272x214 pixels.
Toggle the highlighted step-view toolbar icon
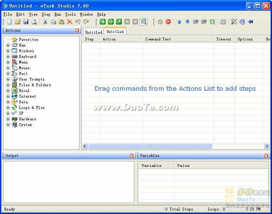[143, 22]
